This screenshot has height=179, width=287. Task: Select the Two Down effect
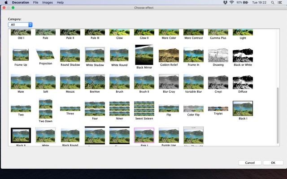(46, 108)
